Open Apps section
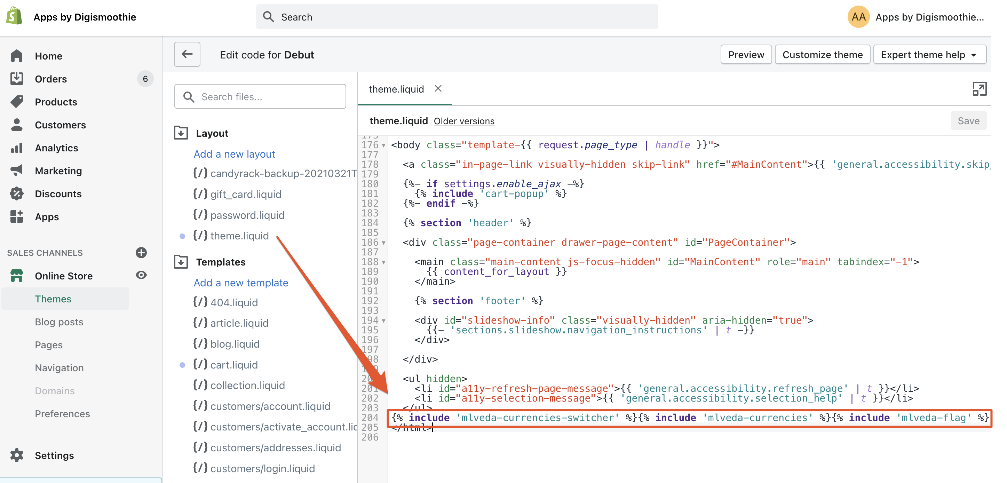The height and width of the screenshot is (483, 1007). (47, 217)
